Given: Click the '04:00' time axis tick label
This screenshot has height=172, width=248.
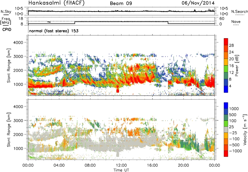Looking at the screenshot, I should (x=59, y=165).
